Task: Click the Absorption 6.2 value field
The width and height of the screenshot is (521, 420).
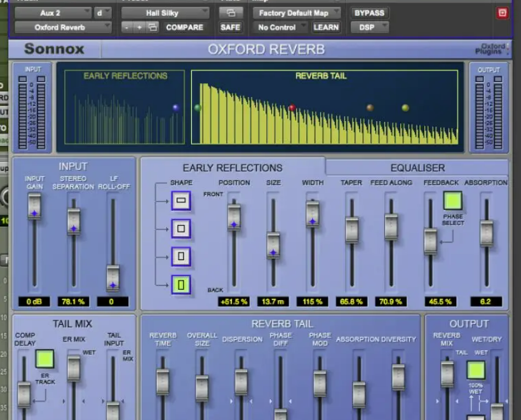Action: click(x=486, y=301)
